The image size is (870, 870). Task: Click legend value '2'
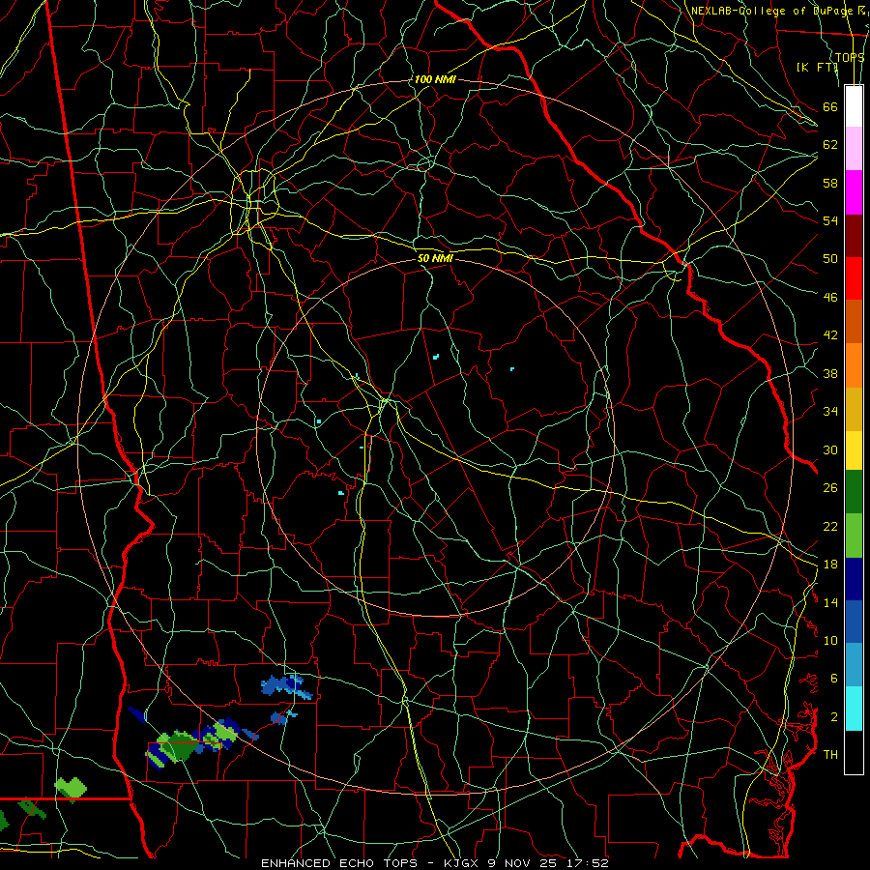click(833, 716)
